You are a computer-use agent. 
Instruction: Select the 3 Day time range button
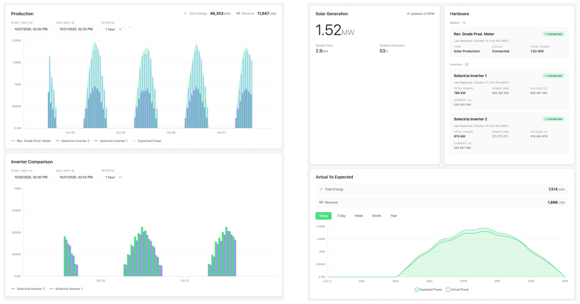tap(341, 216)
